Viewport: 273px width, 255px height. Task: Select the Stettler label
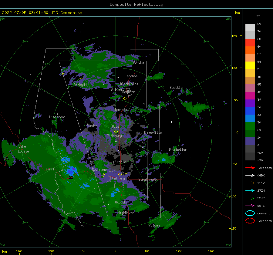point(177,88)
